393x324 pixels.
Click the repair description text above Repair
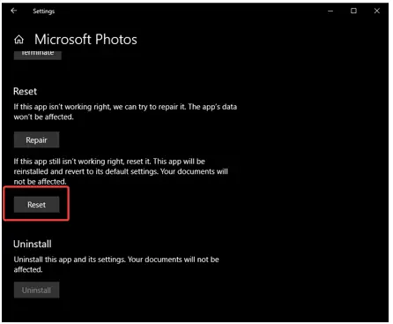click(x=125, y=112)
